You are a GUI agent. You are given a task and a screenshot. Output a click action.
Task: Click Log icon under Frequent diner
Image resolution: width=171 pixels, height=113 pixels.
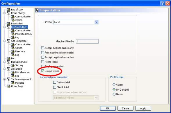[13, 37]
